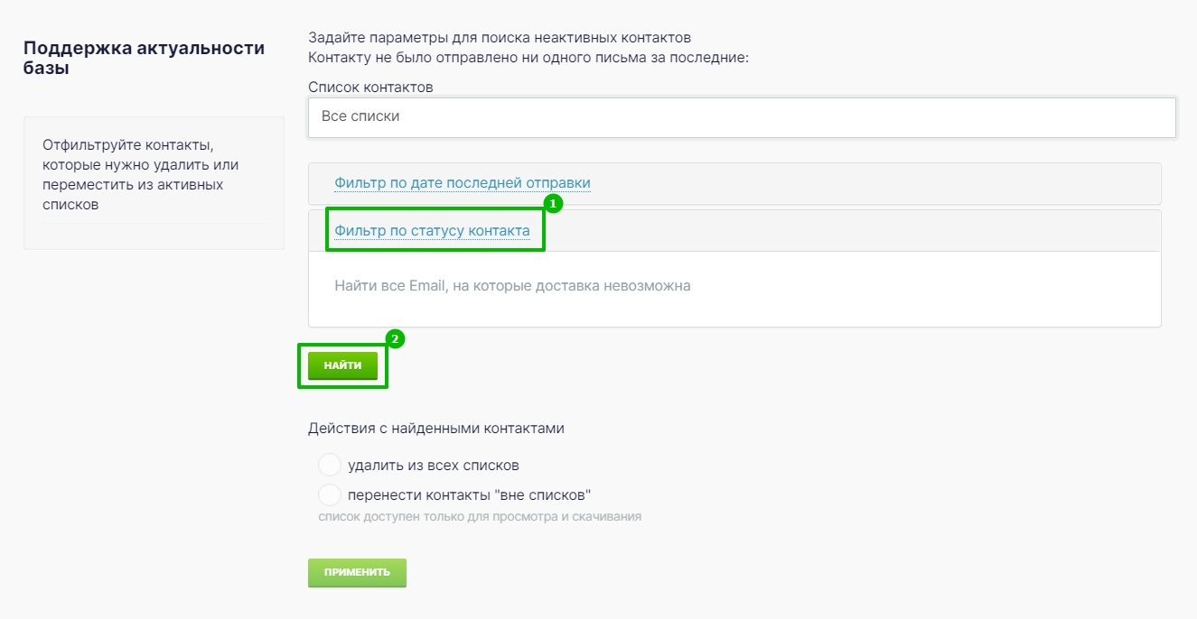Collapse the 'Фильтр по статусу контакта' section
This screenshot has height=619, width=1197.
click(x=432, y=231)
